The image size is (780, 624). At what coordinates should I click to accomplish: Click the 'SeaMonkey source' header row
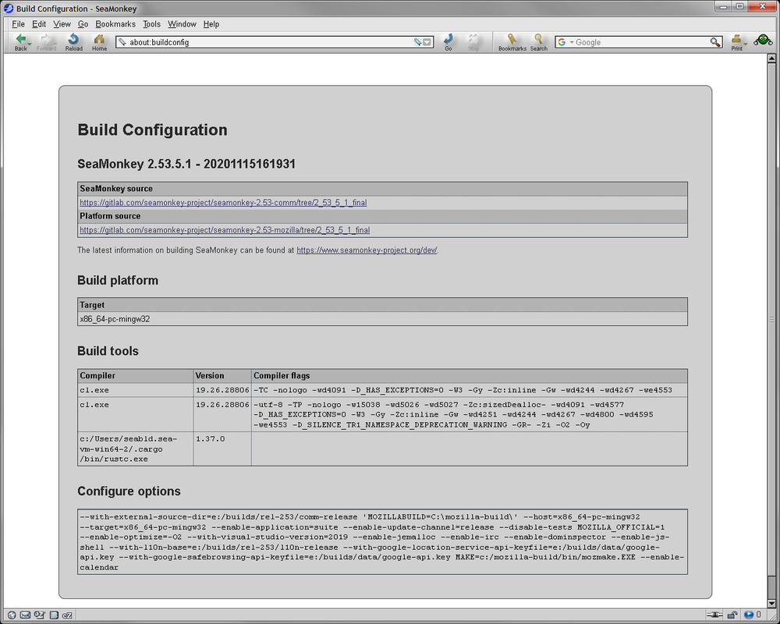tap(382, 189)
